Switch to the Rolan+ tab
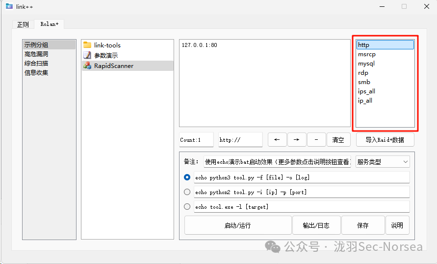The image size is (437, 264). [x=49, y=24]
